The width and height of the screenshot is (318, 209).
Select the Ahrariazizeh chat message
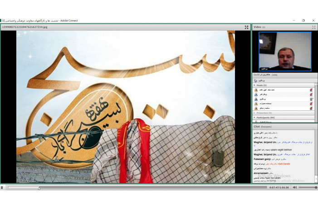[263, 173]
